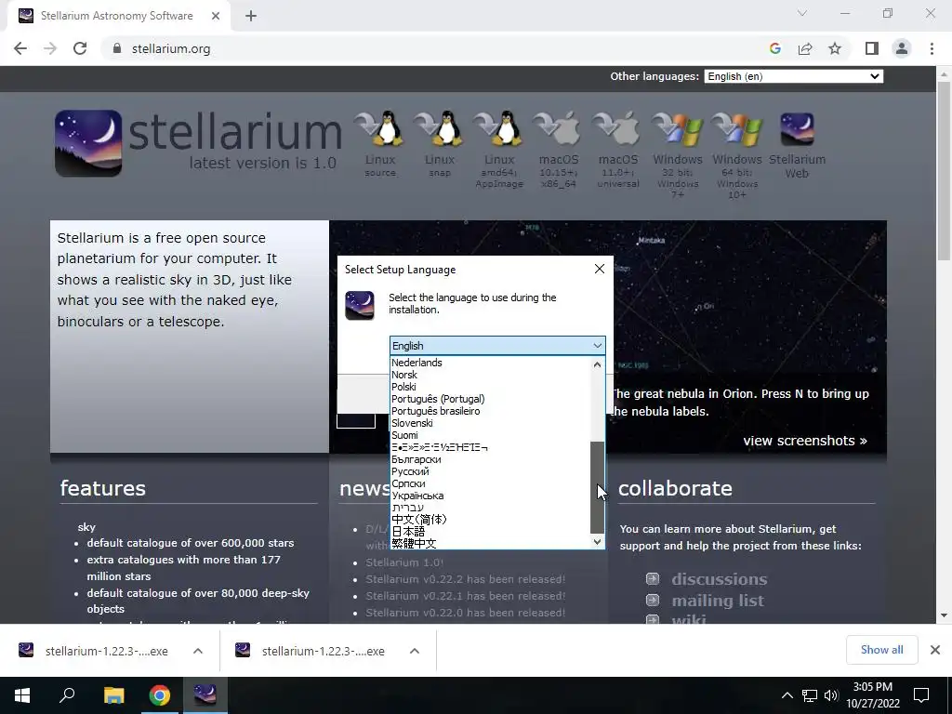Select the Stellarium installer taskbar icon
The image size is (952, 714).
coord(205,694)
